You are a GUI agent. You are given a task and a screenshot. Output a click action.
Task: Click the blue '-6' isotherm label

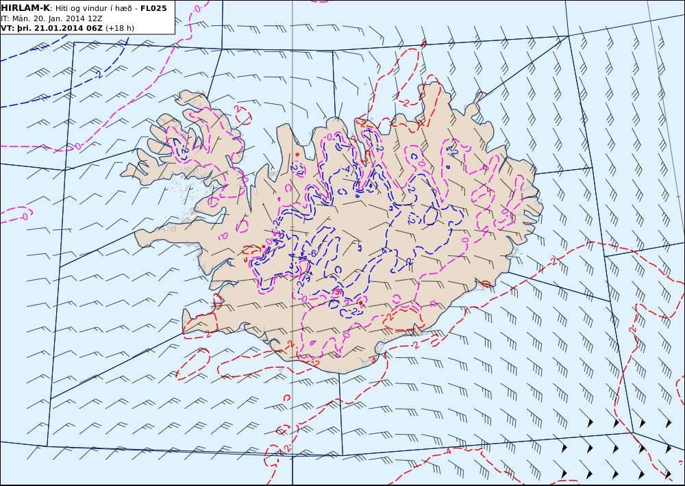pyautogui.click(x=311, y=254)
